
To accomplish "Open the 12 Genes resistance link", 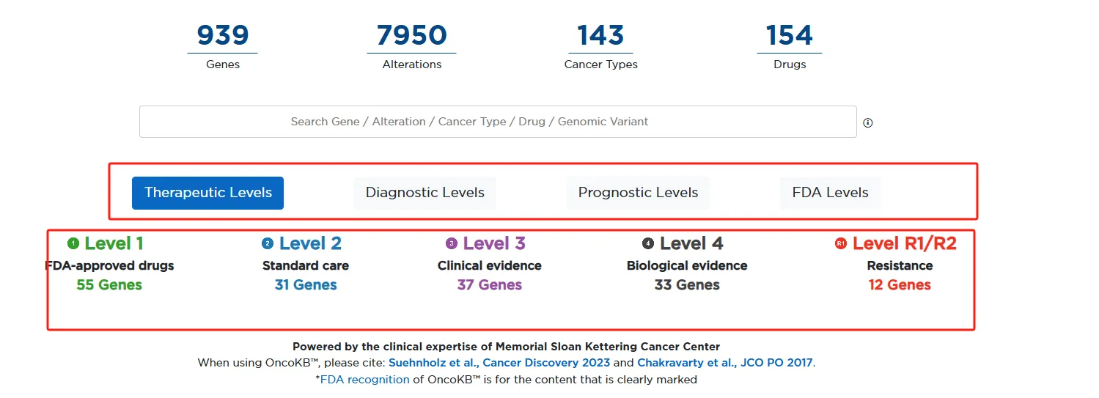I will tap(900, 285).
